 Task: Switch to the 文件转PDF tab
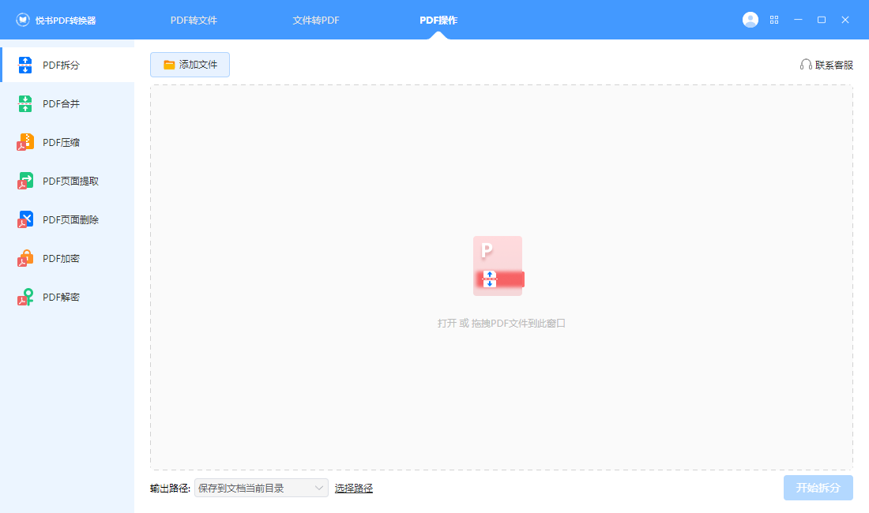pyautogui.click(x=316, y=19)
